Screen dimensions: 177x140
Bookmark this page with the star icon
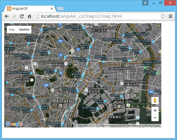163,16
